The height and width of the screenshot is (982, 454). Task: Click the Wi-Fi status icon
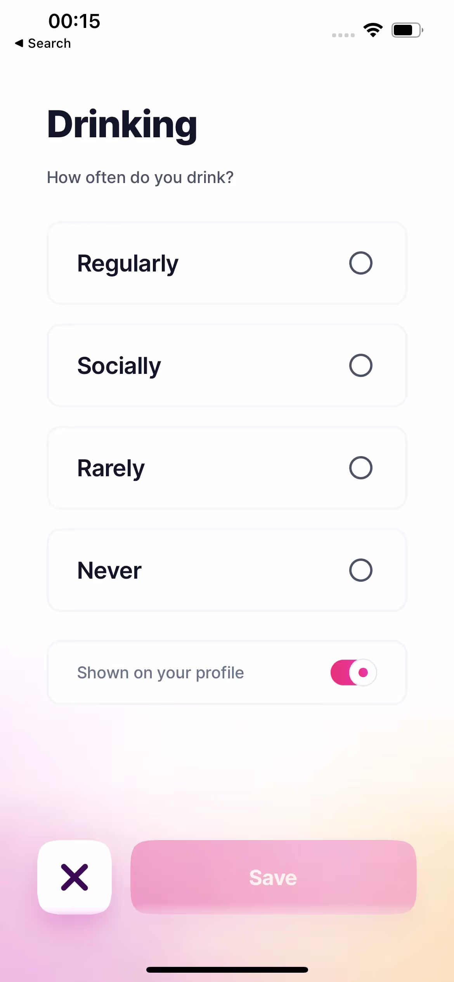[x=373, y=30]
